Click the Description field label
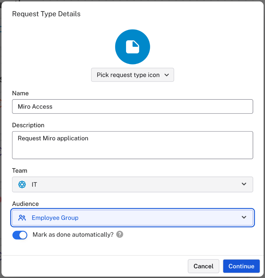The image size is (265, 278). click(28, 125)
